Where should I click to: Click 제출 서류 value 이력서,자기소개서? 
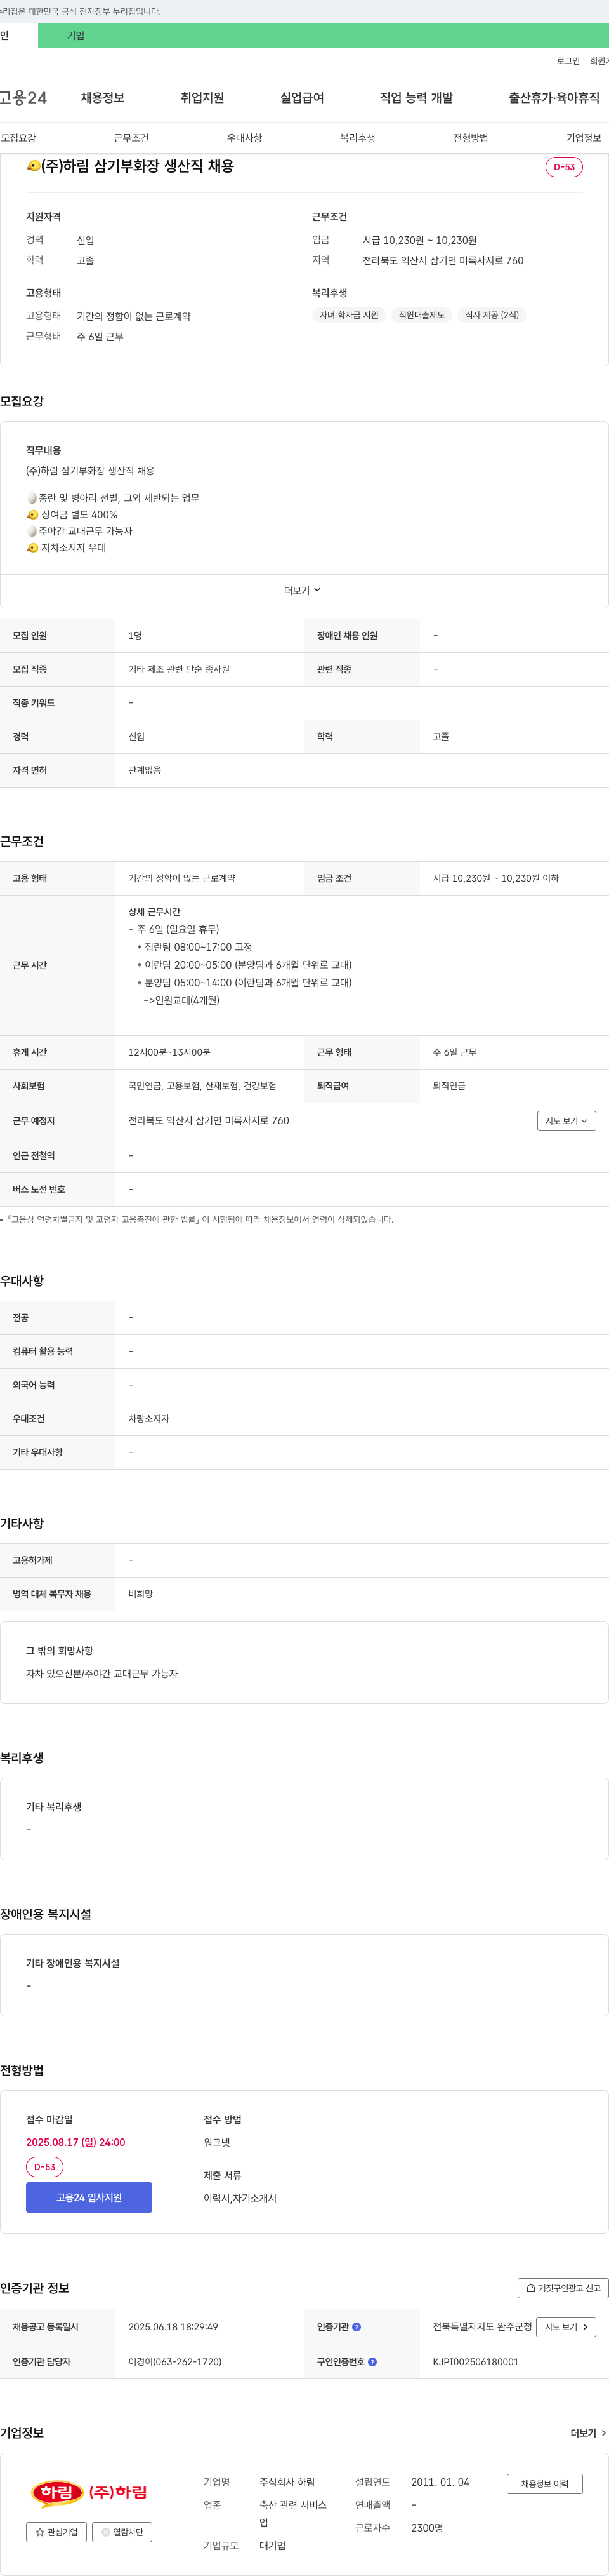(x=240, y=2198)
